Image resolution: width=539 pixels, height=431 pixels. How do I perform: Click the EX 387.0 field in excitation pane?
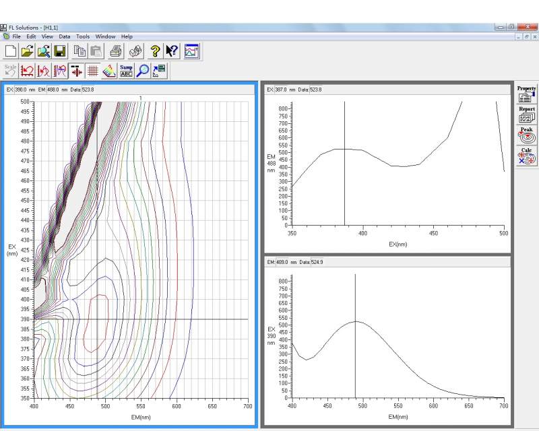click(281, 90)
